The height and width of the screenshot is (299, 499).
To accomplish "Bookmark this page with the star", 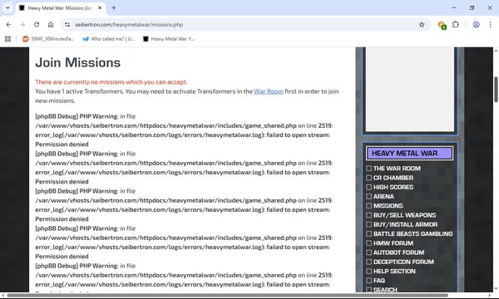I will click(x=422, y=24).
